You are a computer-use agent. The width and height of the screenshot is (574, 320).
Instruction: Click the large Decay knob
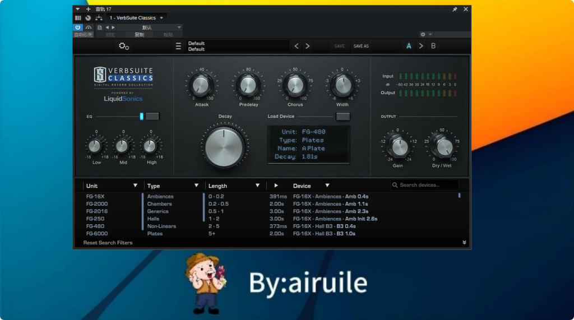click(x=224, y=147)
